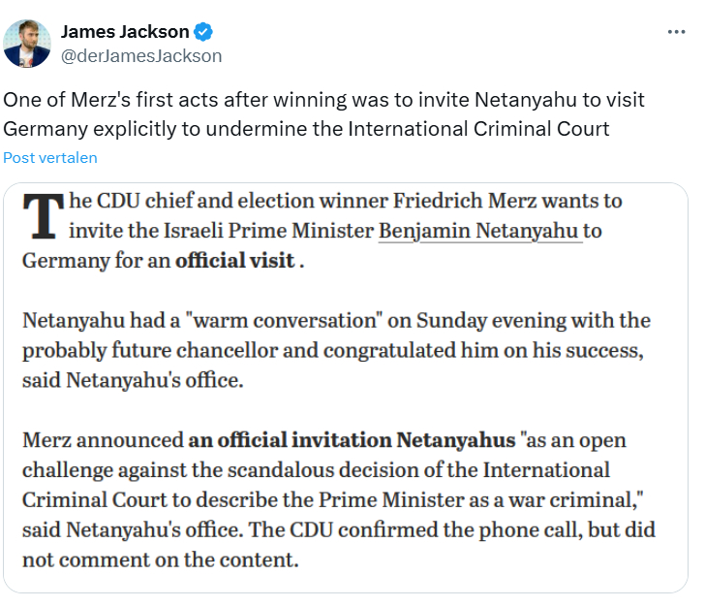Open James Jackson's profile avatar picture
Viewport: 705px width, 607px height.
(x=27, y=43)
